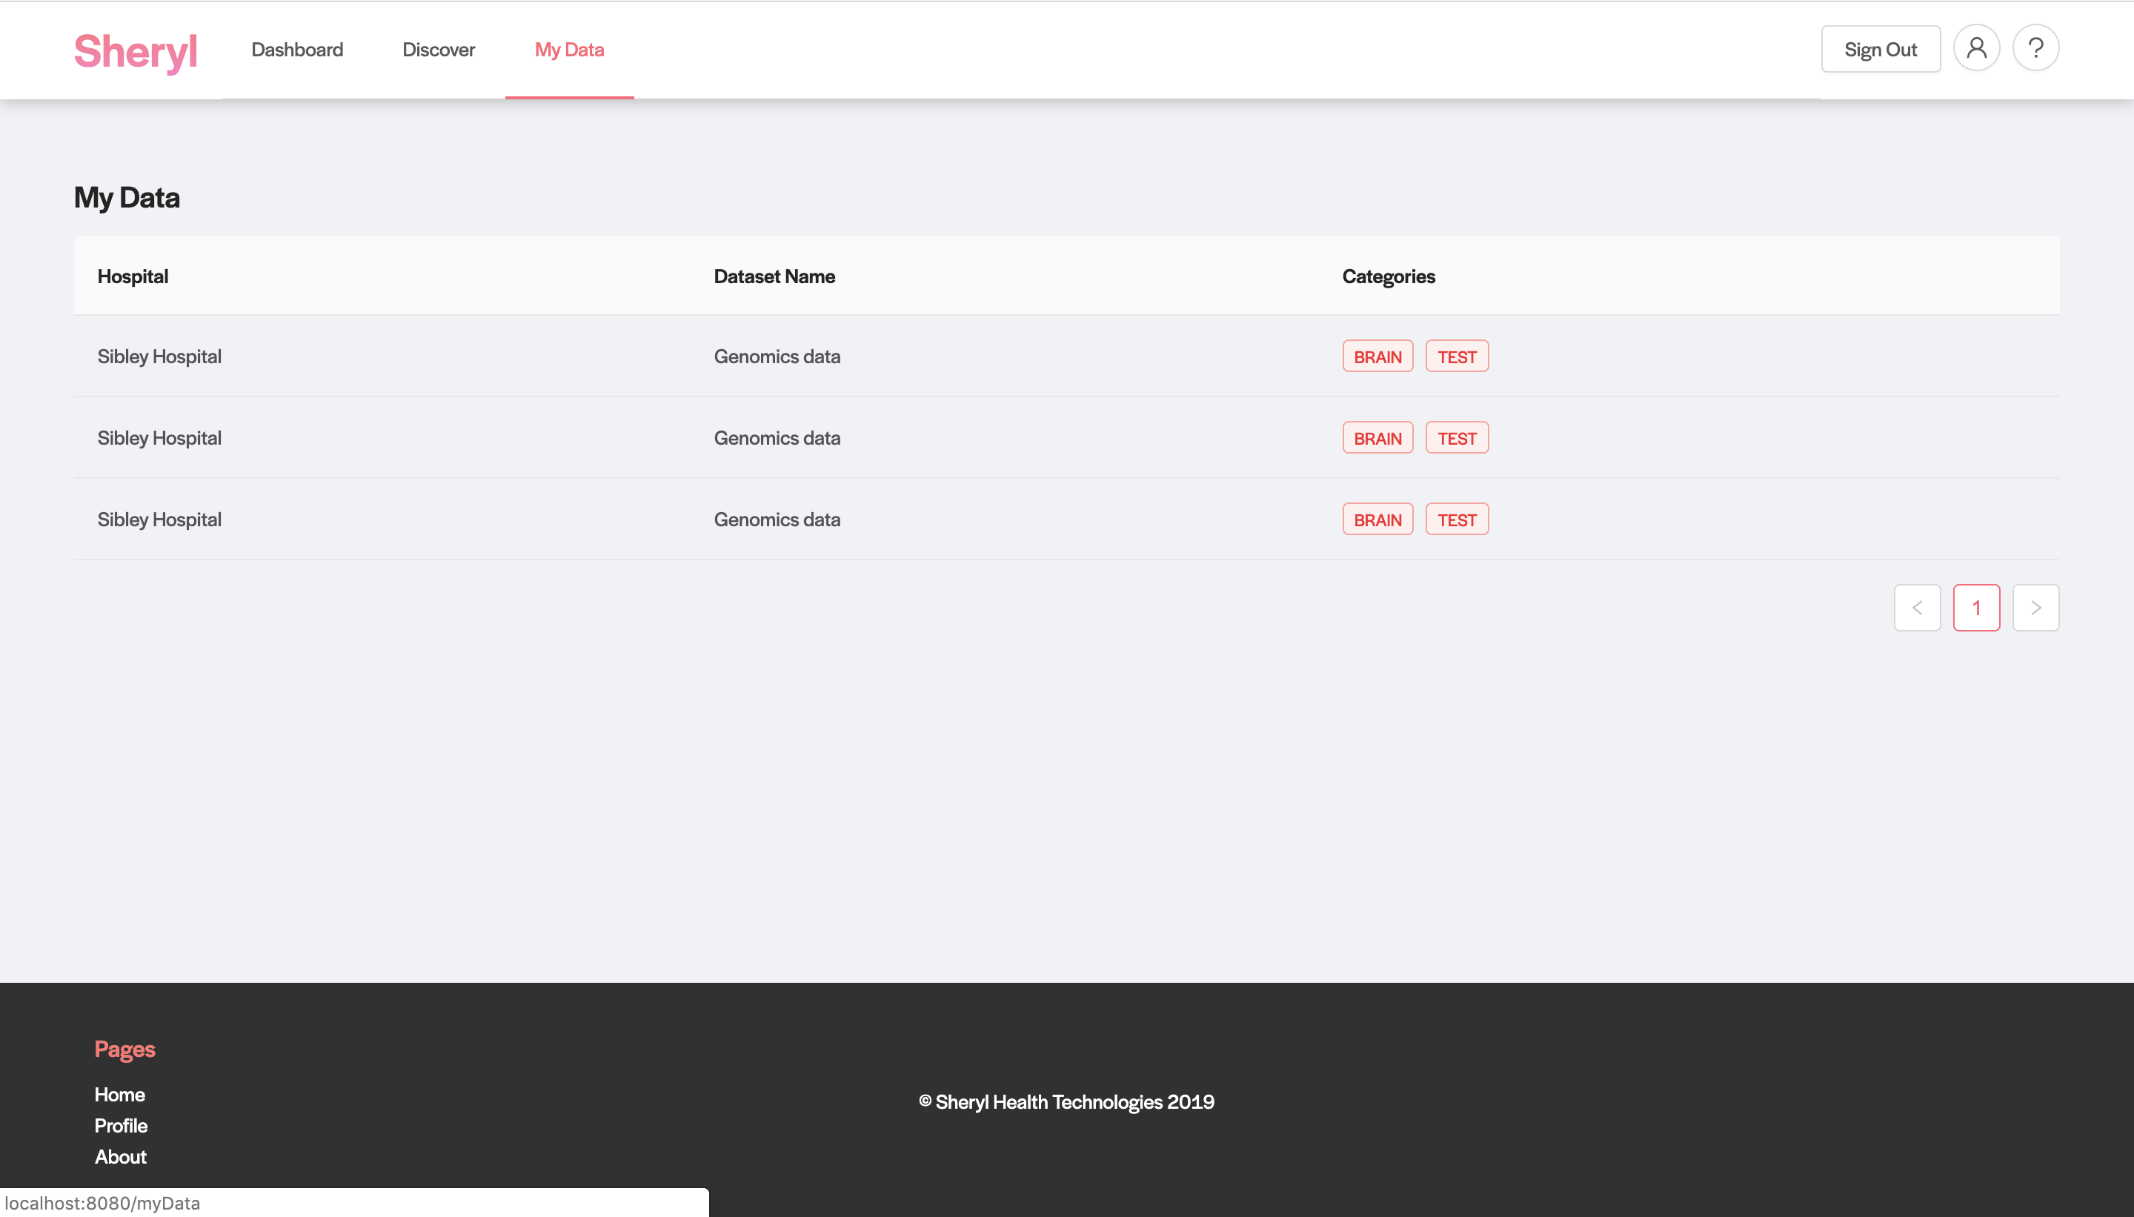
Task: Open the Dashboard tab
Action: pos(296,50)
